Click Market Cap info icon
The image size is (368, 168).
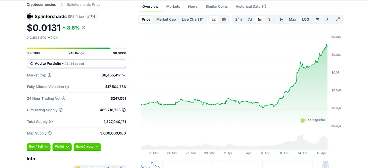(49, 75)
